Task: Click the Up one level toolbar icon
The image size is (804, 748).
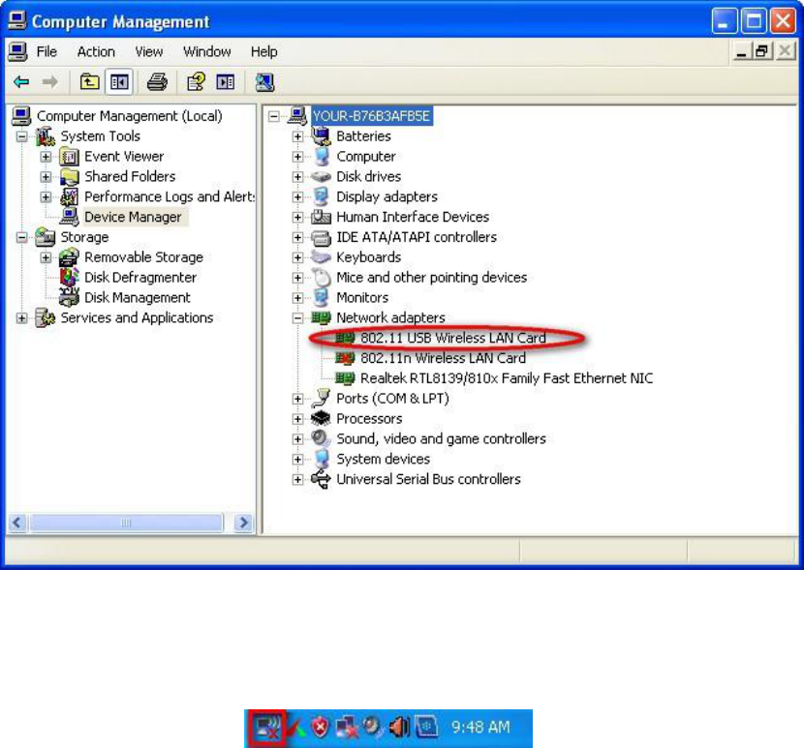Action: [x=90, y=82]
